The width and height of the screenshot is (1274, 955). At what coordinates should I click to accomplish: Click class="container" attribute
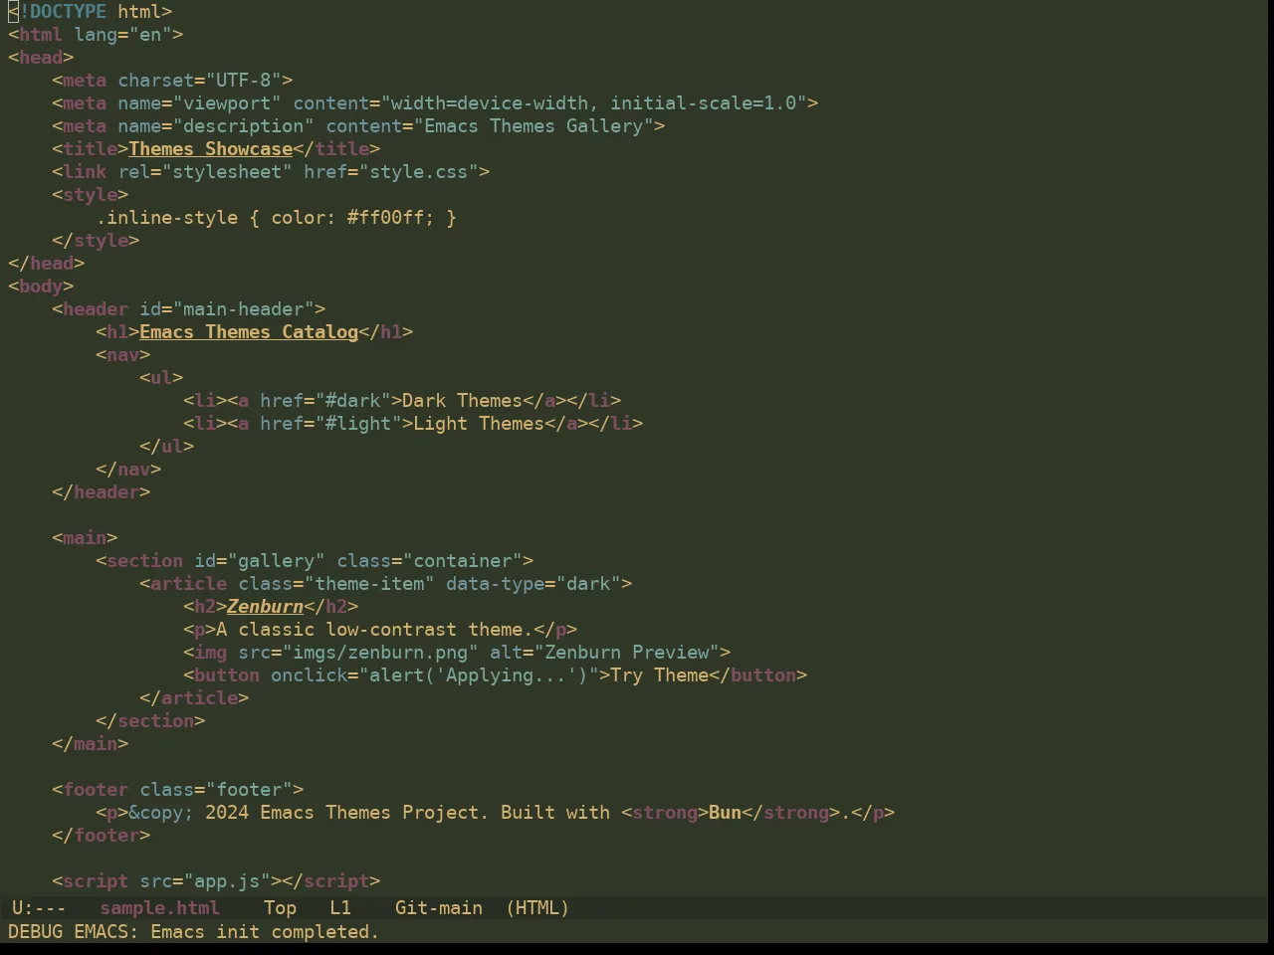coord(430,561)
